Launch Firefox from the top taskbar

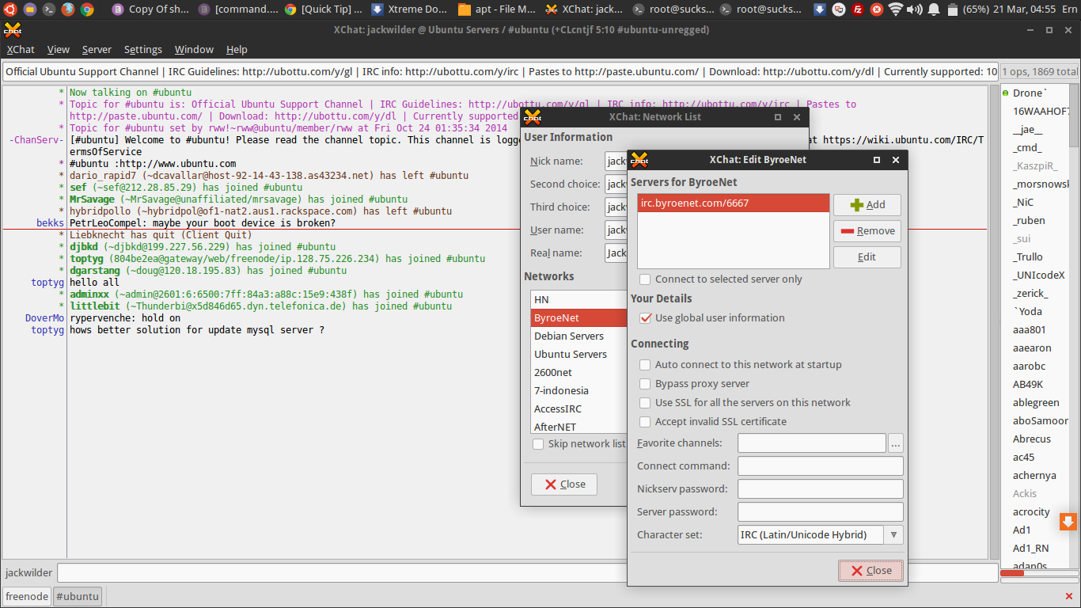66,9
